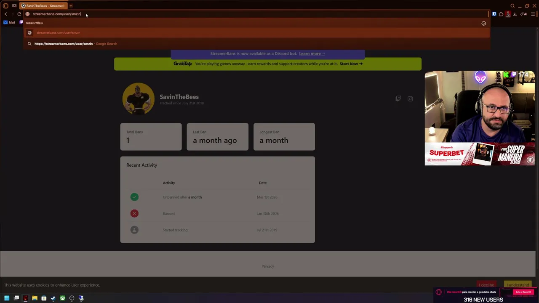Open the extensions puzzle icon

[x=501, y=14]
